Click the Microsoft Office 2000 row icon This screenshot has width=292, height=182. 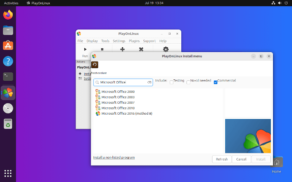(98, 91)
